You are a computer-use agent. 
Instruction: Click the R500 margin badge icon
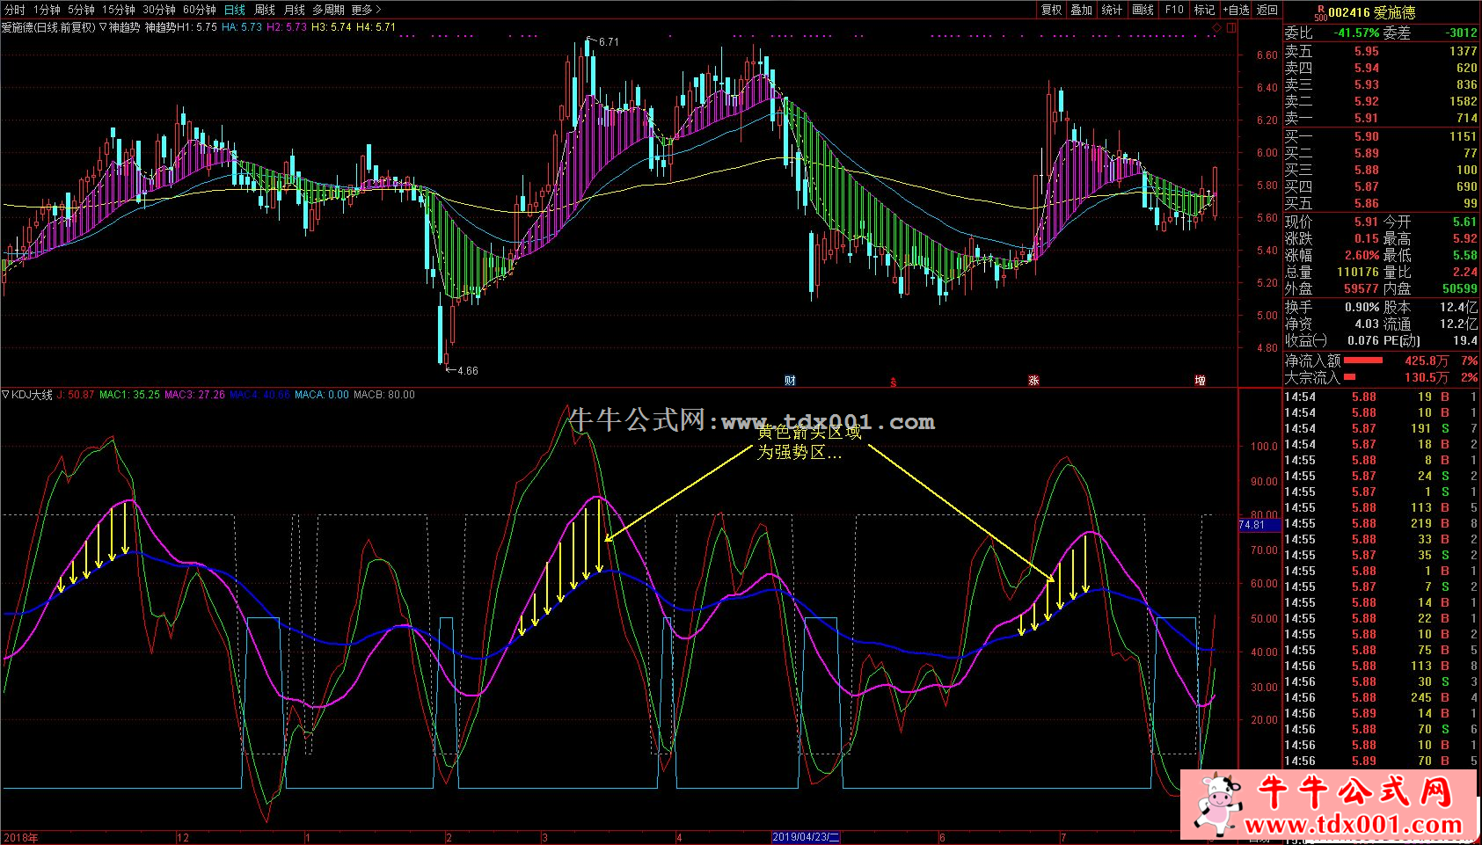point(1320,12)
